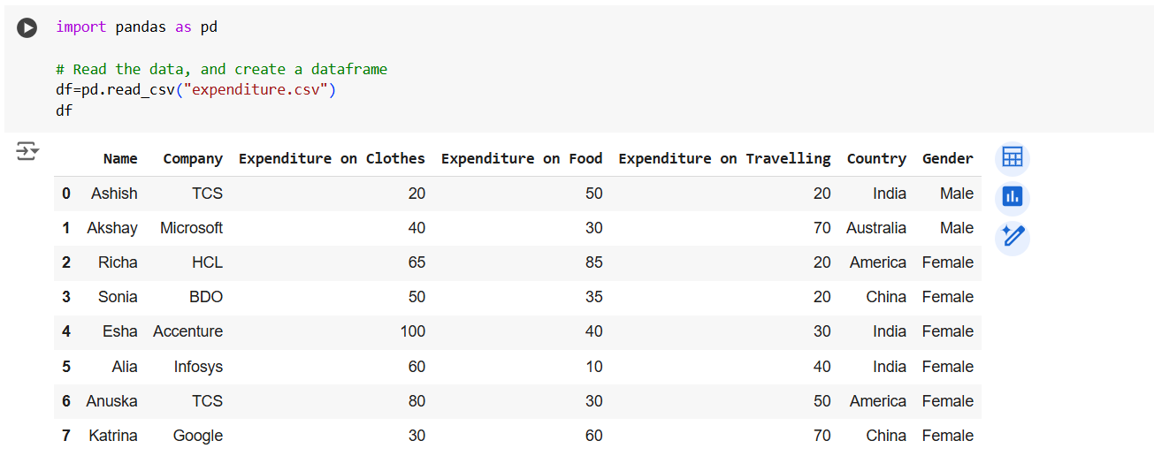This screenshot has height=456, width=1154.
Task: Run the code cell
Action: [x=27, y=27]
